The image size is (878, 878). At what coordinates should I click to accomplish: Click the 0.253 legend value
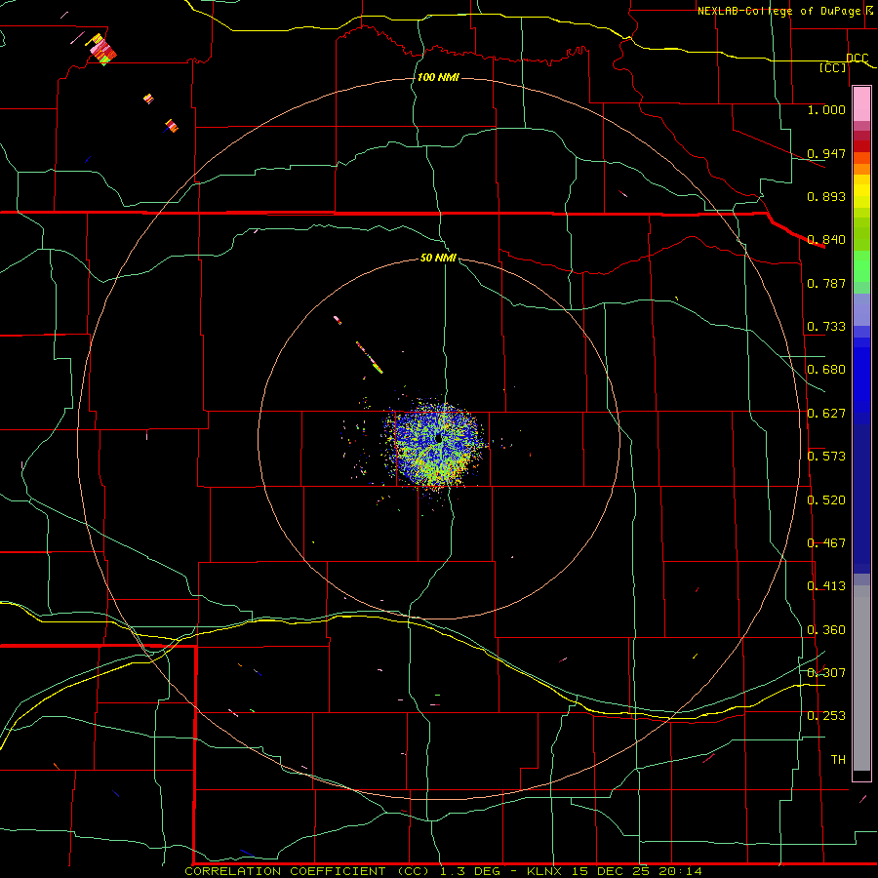click(826, 716)
